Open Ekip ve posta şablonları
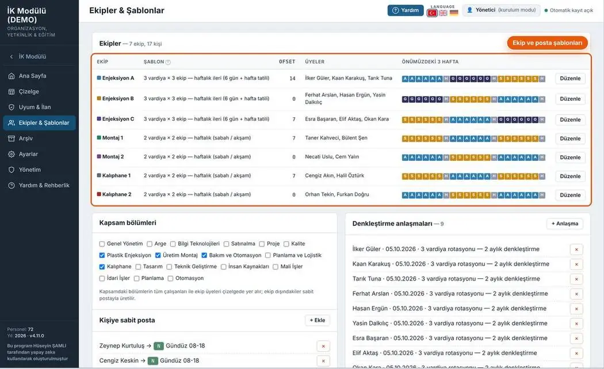This screenshot has height=369, width=604. (547, 43)
